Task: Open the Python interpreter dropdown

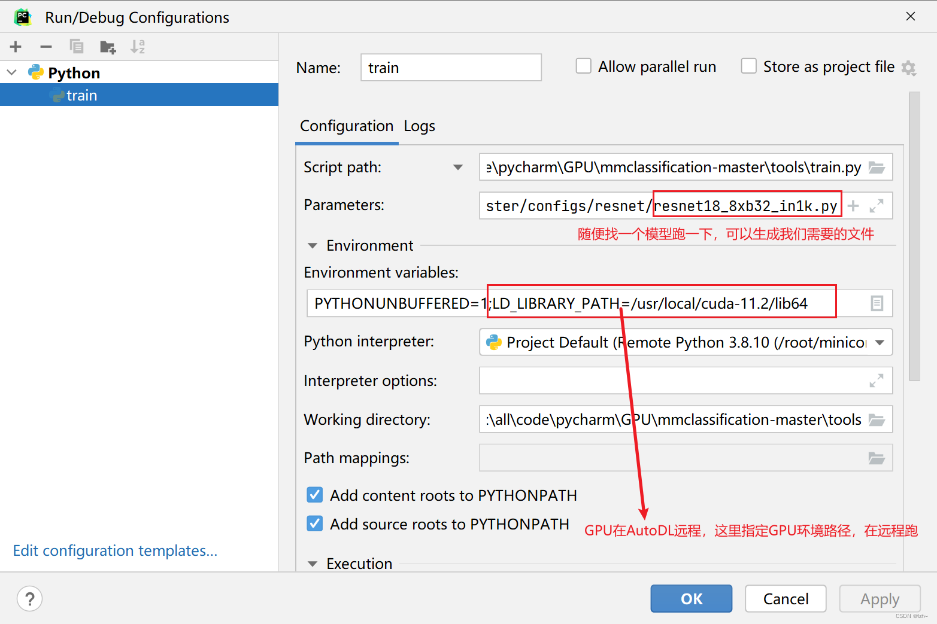Action: coord(880,343)
